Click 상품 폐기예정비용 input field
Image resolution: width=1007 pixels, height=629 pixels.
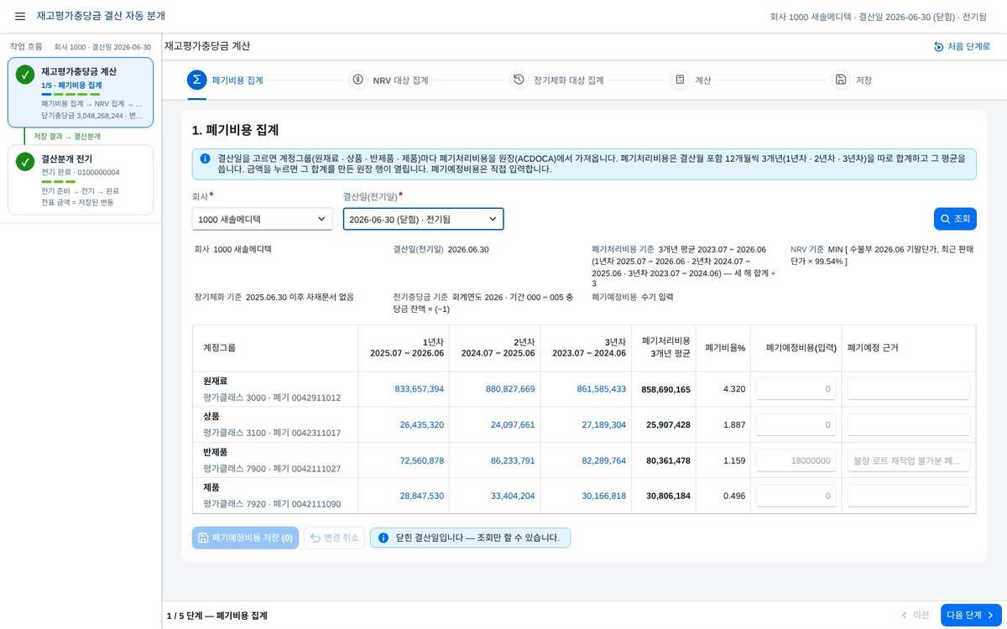coord(796,424)
